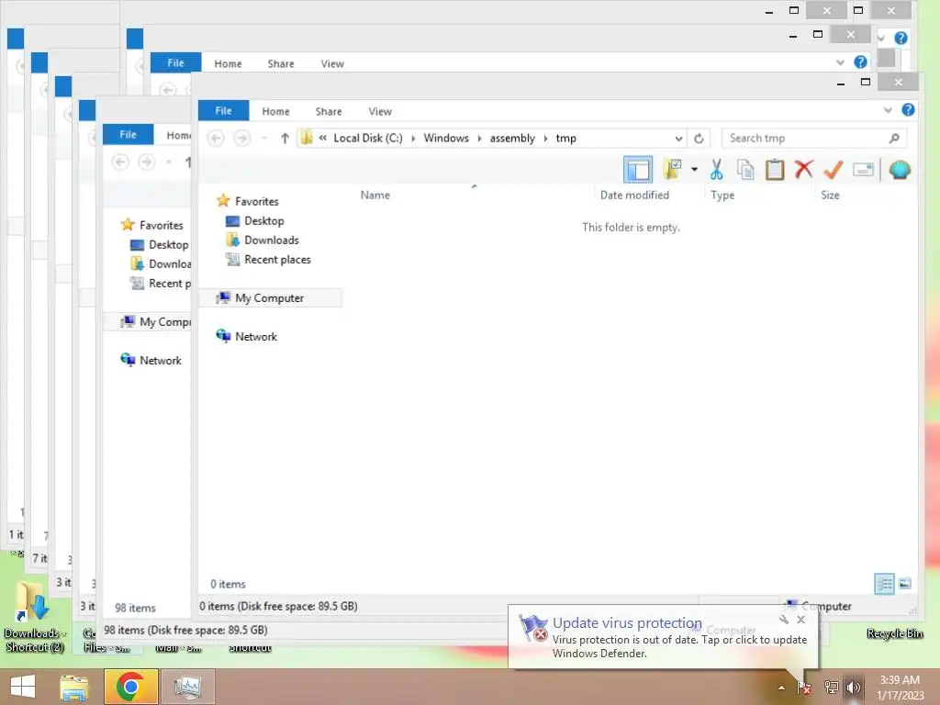Open address bar history dropdown
This screenshot has height=705, width=940.
(678, 139)
